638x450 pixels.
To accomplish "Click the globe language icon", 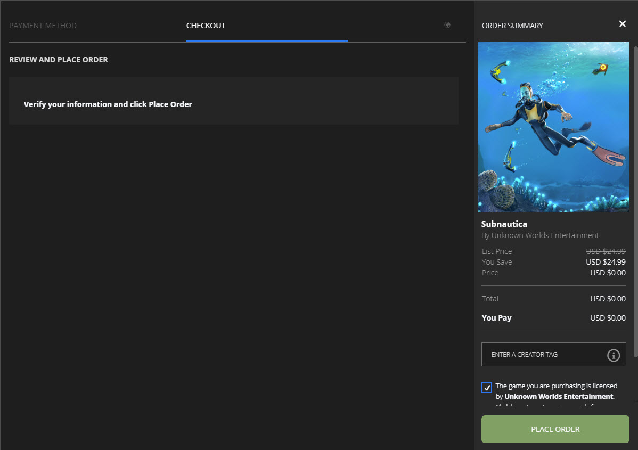I will [447, 25].
